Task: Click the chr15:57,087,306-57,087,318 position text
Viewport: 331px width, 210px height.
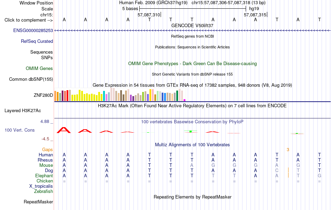Action: 229,3
